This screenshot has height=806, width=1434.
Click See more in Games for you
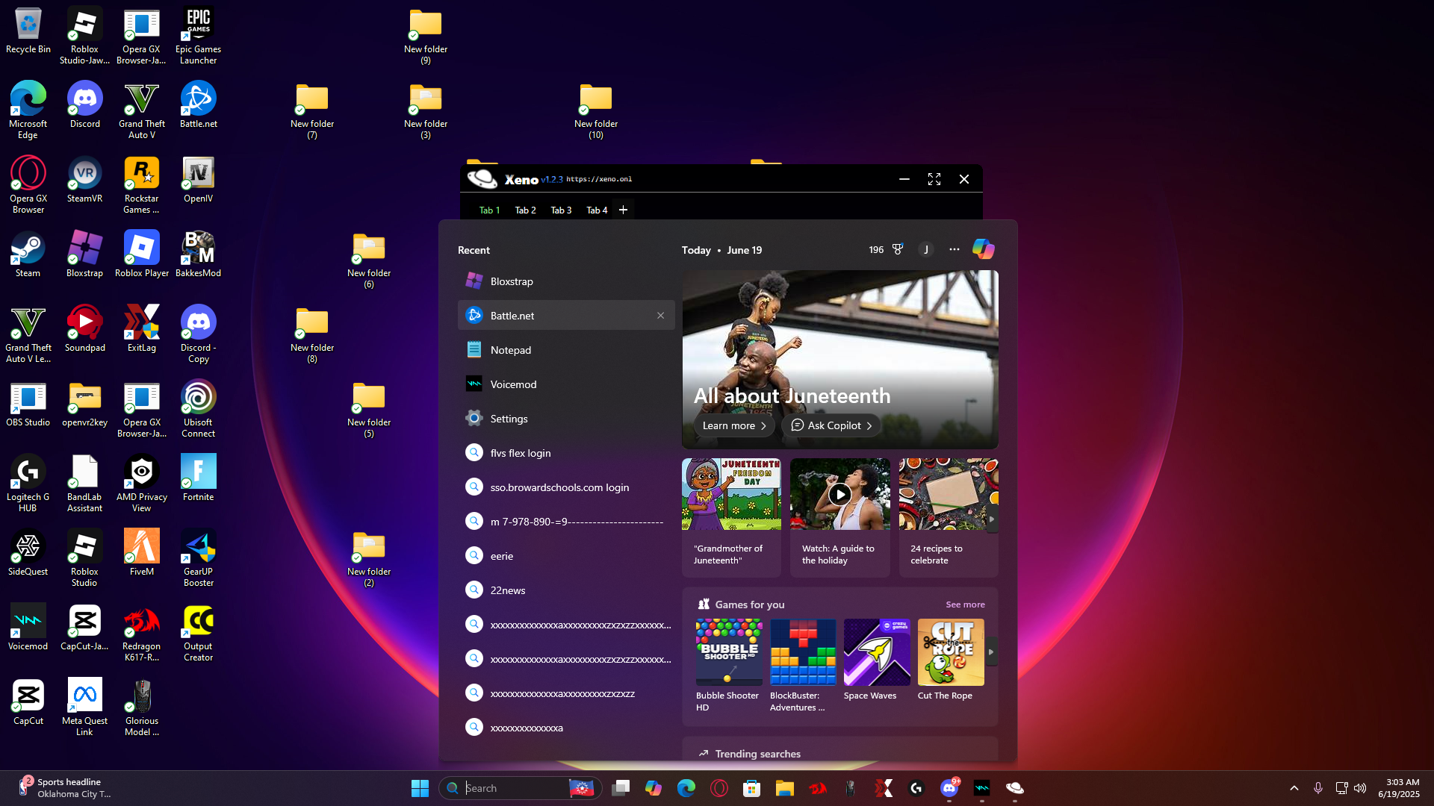point(965,604)
